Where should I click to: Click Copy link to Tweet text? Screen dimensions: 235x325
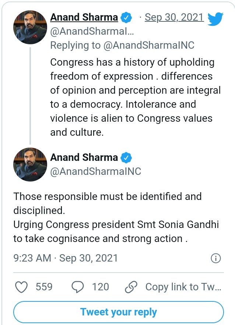[x=183, y=287]
